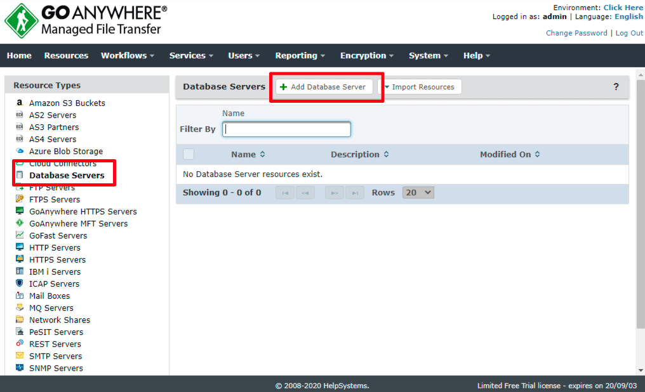Viewport: 645px width, 392px height.
Task: Click the MQ Servers icon
Action: (19, 308)
